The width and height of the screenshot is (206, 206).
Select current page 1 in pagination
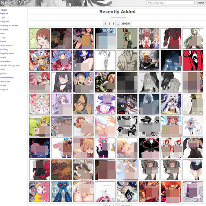coord(105,24)
